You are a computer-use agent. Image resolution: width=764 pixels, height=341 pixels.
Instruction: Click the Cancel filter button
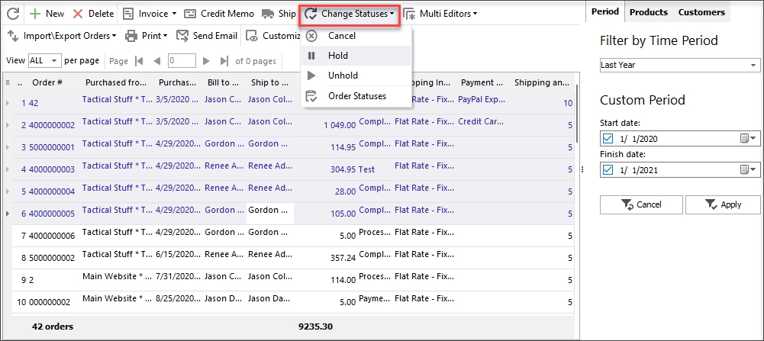pyautogui.click(x=641, y=204)
